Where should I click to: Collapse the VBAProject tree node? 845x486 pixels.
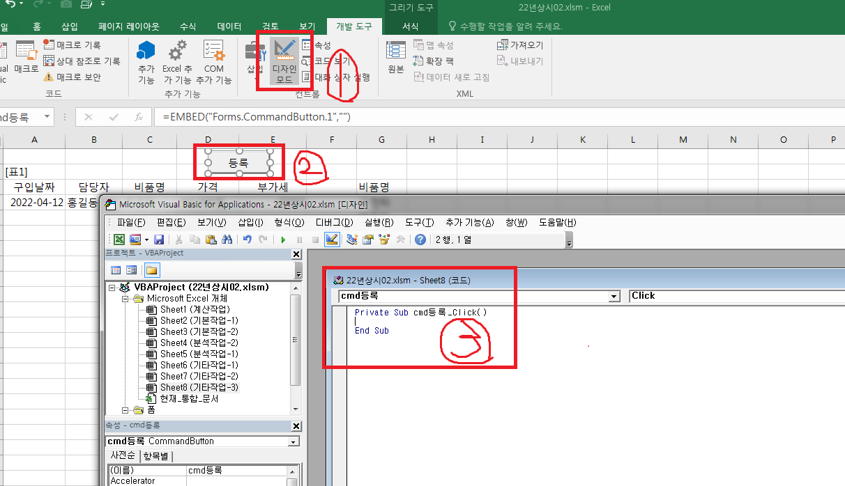[112, 287]
